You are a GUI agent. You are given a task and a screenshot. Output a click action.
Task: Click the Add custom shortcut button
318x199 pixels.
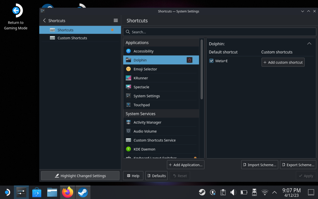(x=283, y=62)
